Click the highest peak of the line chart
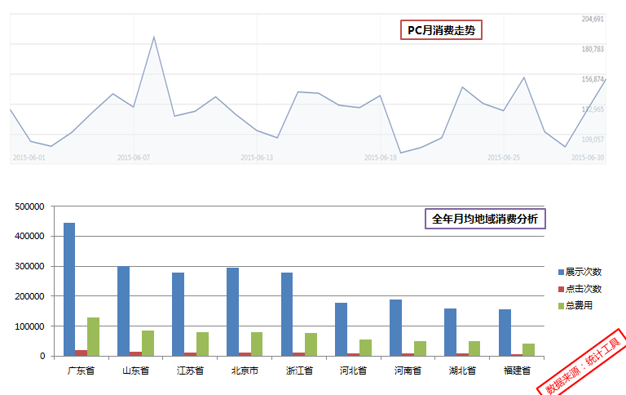The height and width of the screenshot is (395, 626). (x=153, y=37)
